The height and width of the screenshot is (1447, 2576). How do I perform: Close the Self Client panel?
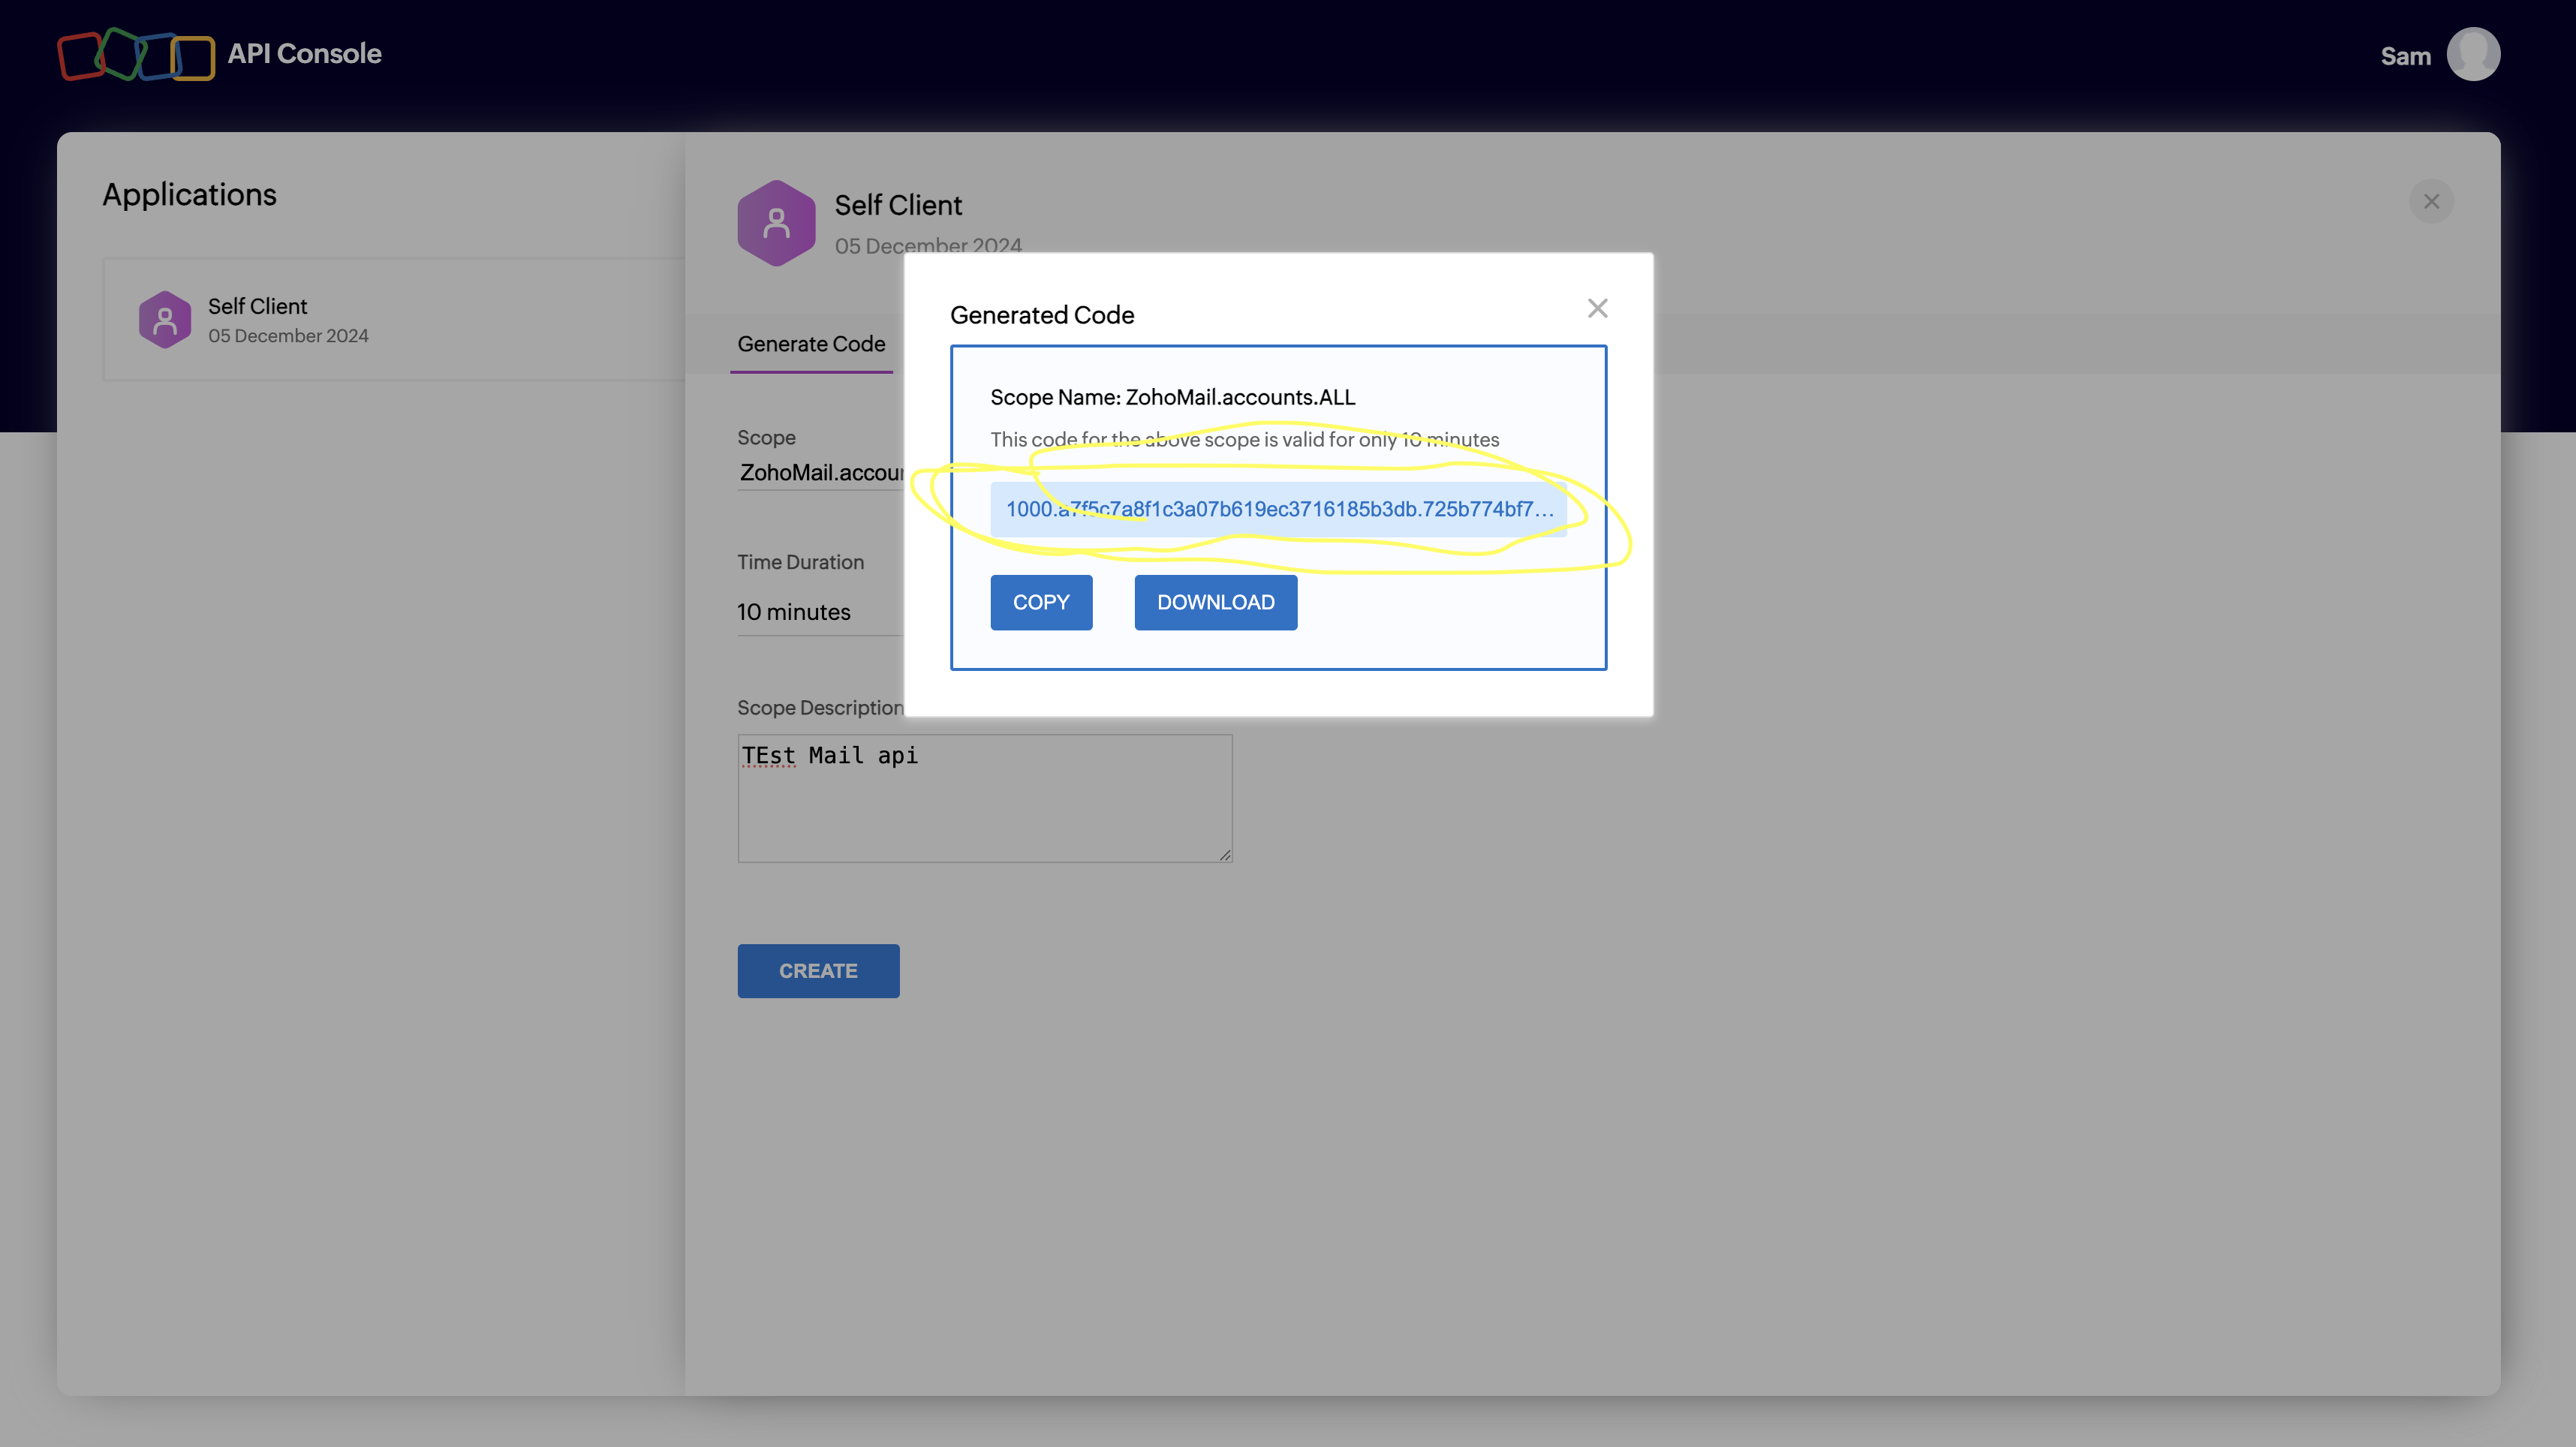[x=2431, y=202]
